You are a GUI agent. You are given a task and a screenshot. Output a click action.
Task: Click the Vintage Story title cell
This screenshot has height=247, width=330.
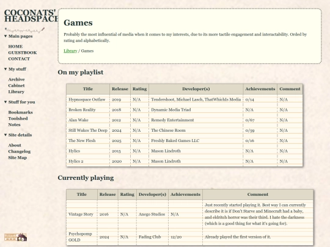[x=82, y=215]
